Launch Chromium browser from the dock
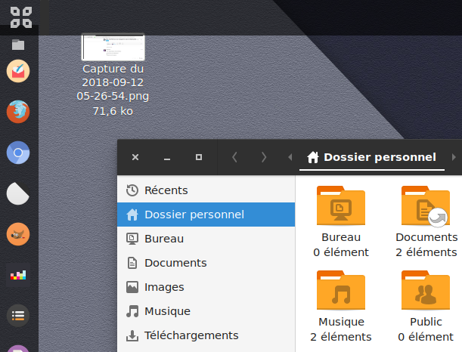This screenshot has height=352, width=462. tap(18, 153)
